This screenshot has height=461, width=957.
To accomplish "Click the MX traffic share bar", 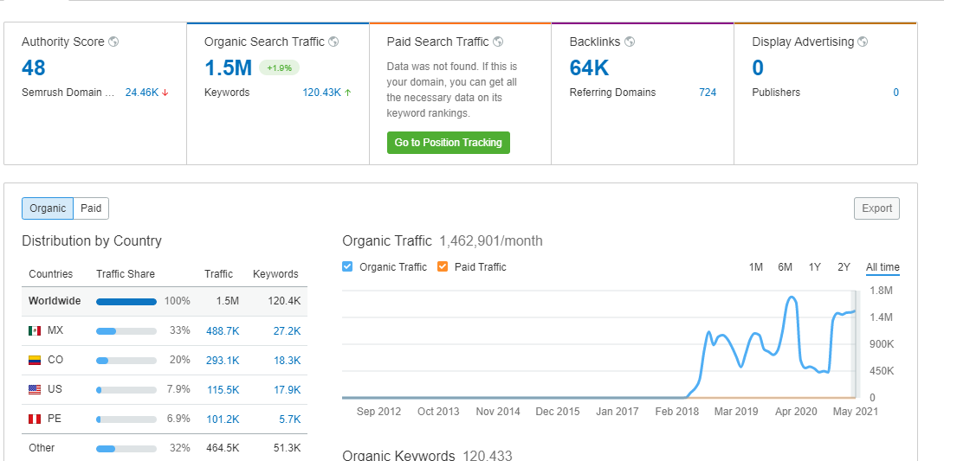I will click(126, 331).
